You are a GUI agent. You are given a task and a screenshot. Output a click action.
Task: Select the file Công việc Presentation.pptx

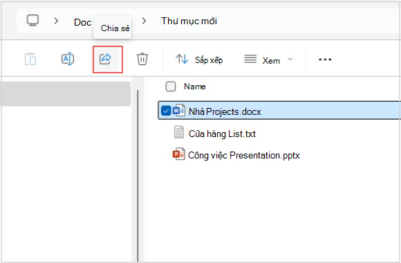click(x=244, y=156)
